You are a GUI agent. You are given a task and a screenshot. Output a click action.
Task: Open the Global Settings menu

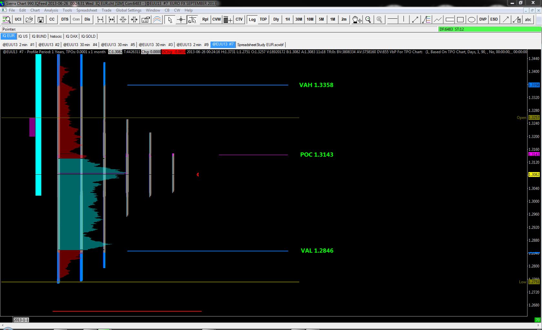click(128, 10)
